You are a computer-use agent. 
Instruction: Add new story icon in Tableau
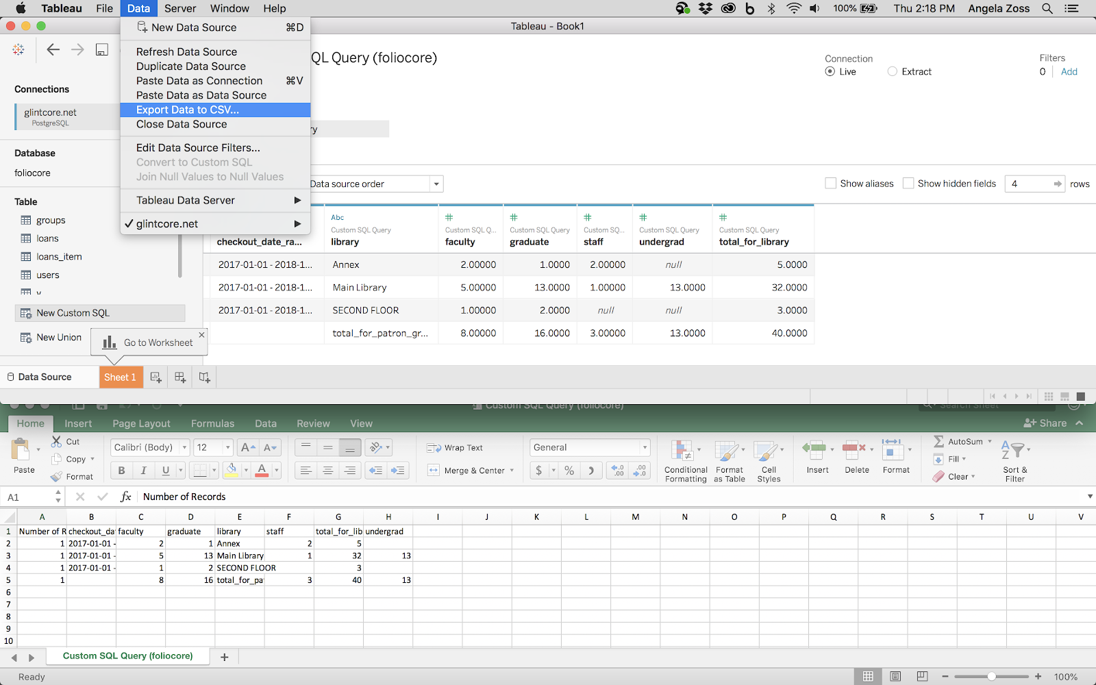pyautogui.click(x=204, y=377)
